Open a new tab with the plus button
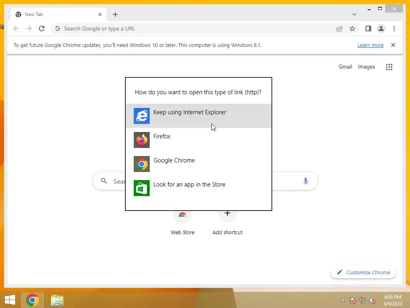This screenshot has width=410, height=308. pos(115,14)
